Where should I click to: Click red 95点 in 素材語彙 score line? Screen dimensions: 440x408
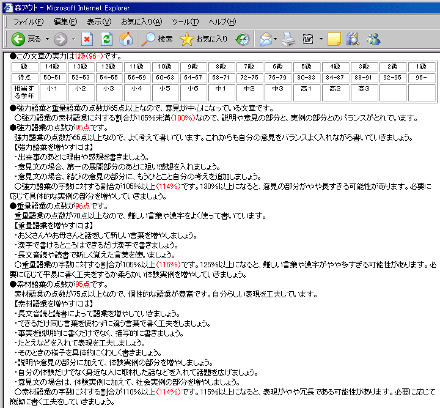(x=82, y=284)
